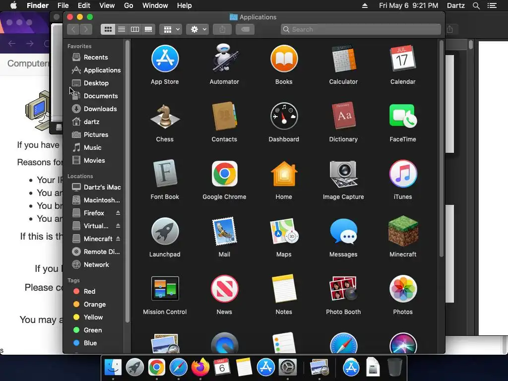Open the News app icon
Screen dimensions: 508x381
tap(224, 289)
